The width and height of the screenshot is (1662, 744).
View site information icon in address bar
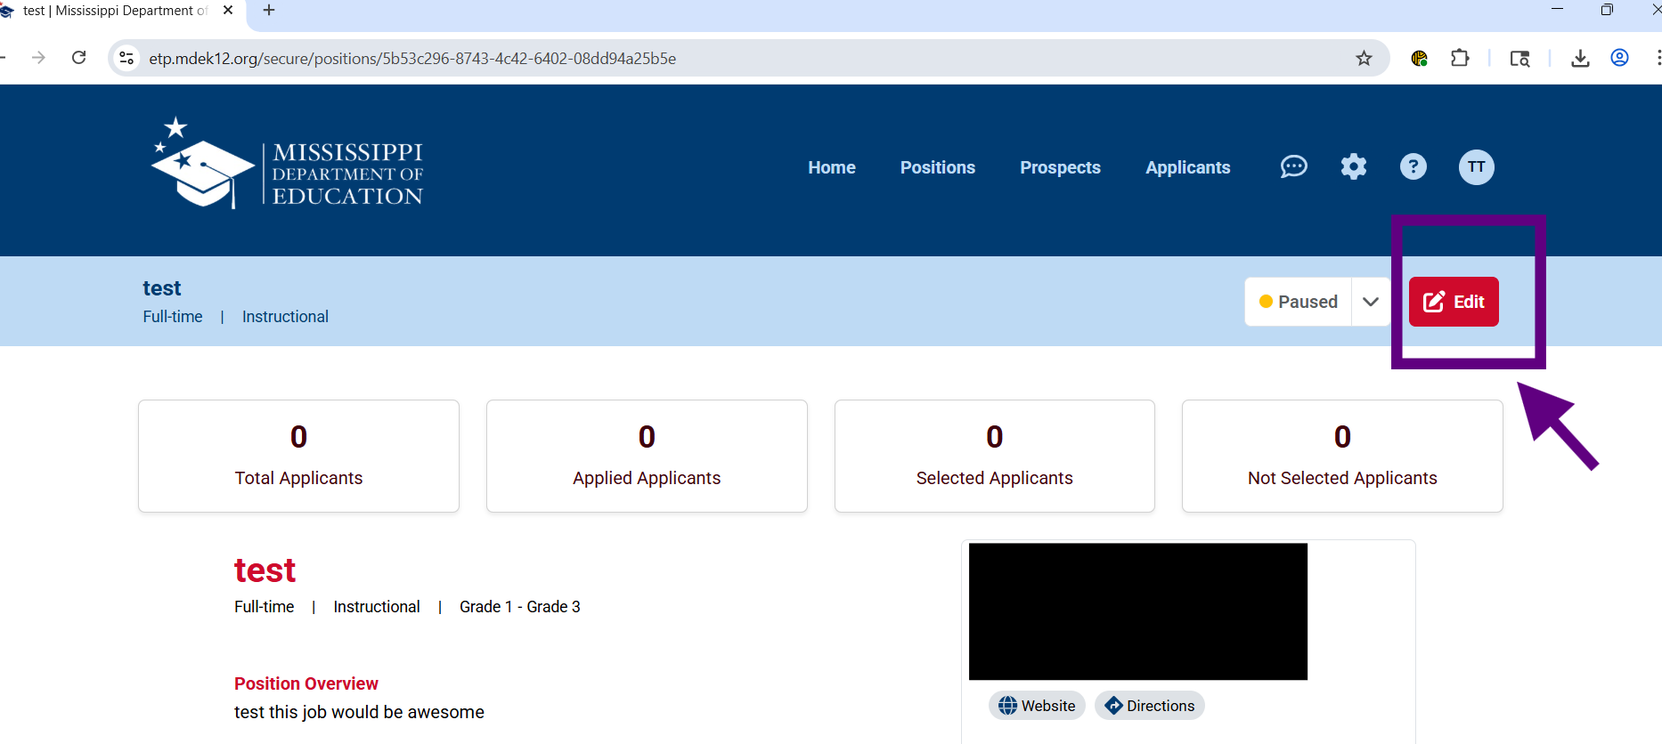click(126, 58)
